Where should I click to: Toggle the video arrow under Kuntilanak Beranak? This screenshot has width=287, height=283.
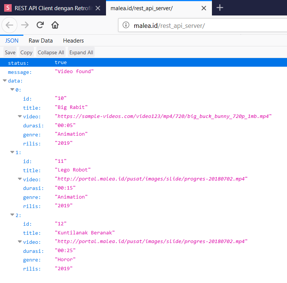20,242
